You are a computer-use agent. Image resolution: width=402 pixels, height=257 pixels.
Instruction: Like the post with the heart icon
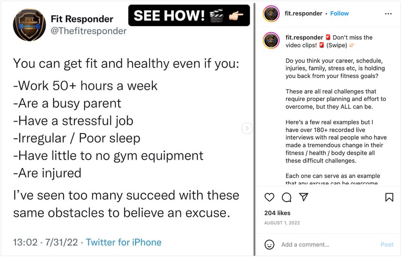269,197
